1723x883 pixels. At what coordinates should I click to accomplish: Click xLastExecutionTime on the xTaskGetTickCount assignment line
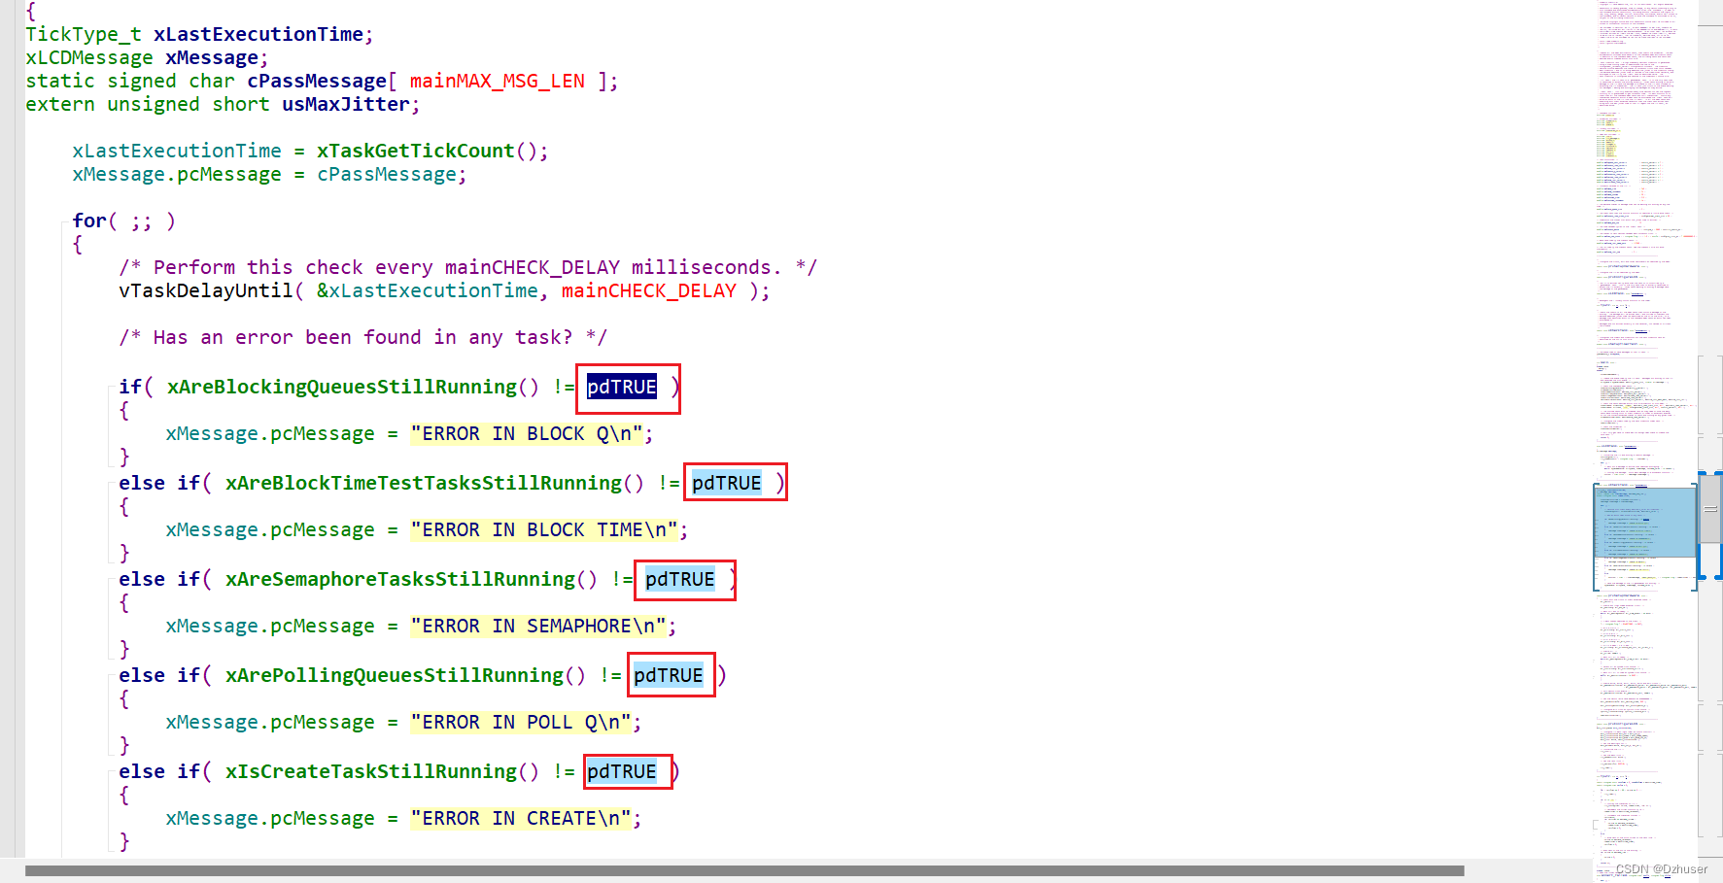pyautogui.click(x=177, y=151)
